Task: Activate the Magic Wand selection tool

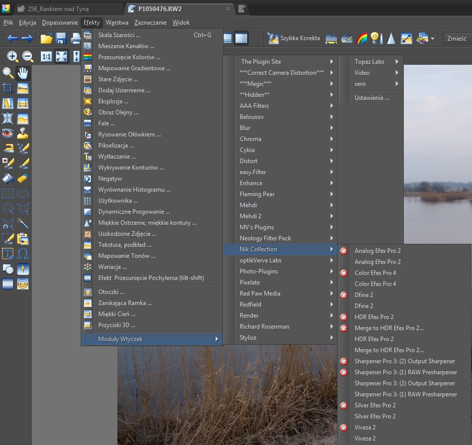Action: (23, 223)
